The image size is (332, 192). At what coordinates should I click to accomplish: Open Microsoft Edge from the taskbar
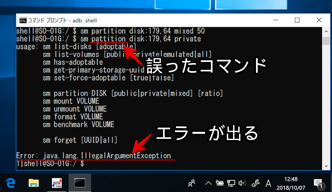click(x=11, y=182)
